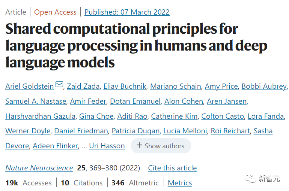Open the Samuel A. Nastase author link

36,101
